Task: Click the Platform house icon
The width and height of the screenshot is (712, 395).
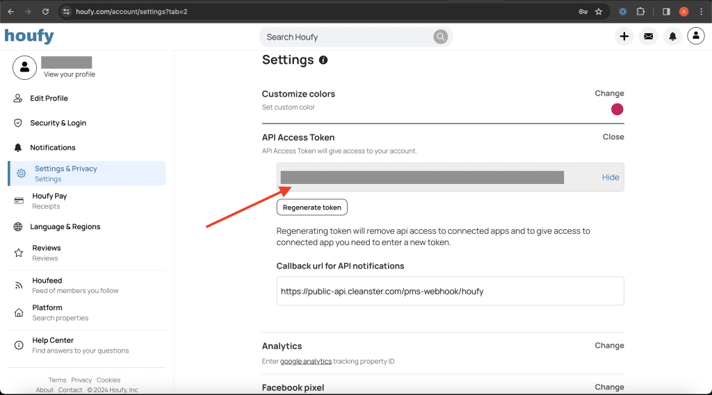Action: point(19,312)
